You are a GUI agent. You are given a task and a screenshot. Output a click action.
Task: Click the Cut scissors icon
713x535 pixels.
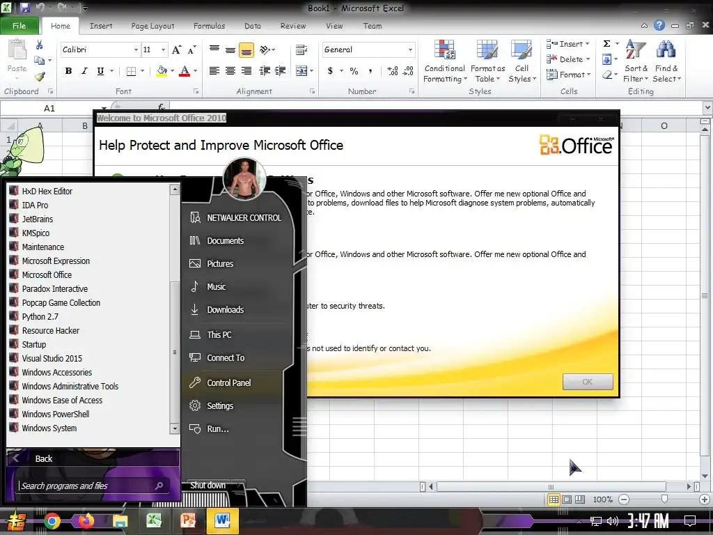39,45
